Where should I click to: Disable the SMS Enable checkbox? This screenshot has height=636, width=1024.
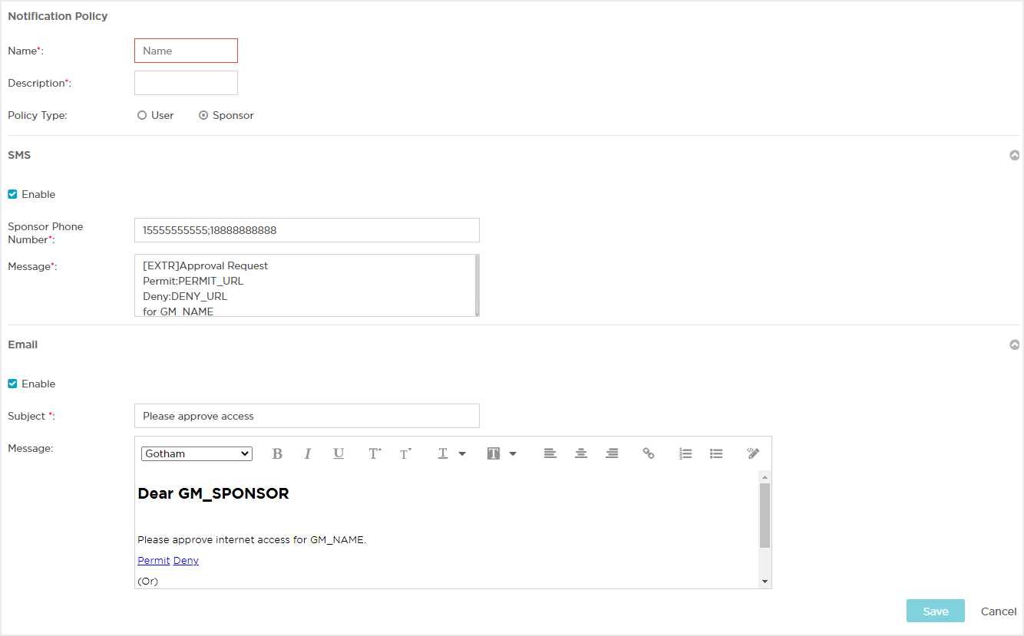(12, 194)
